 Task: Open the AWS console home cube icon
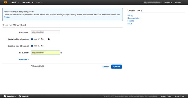coord(6,2)
